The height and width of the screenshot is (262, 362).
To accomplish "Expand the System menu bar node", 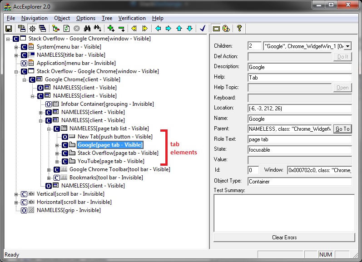I will [x=16, y=47].
